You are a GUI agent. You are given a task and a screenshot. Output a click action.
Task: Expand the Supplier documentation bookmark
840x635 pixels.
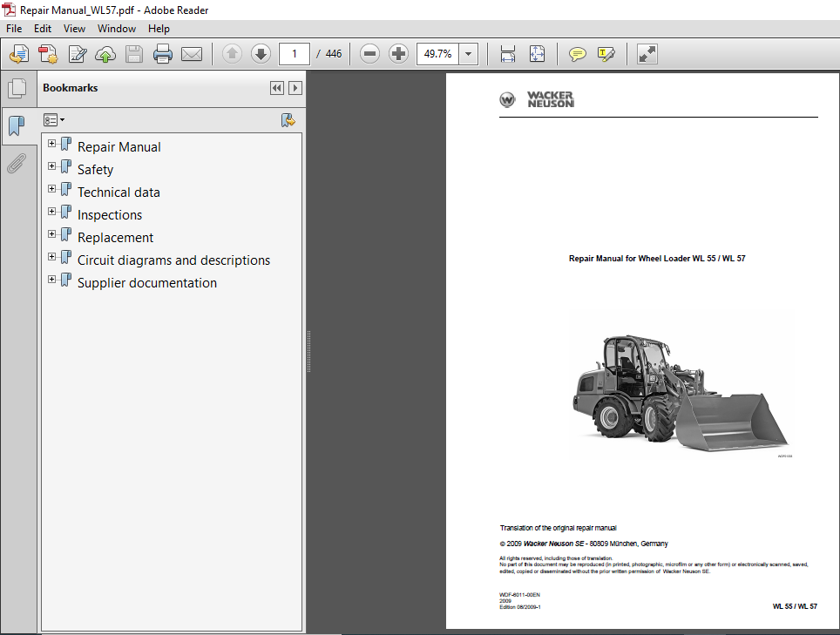tap(52, 279)
